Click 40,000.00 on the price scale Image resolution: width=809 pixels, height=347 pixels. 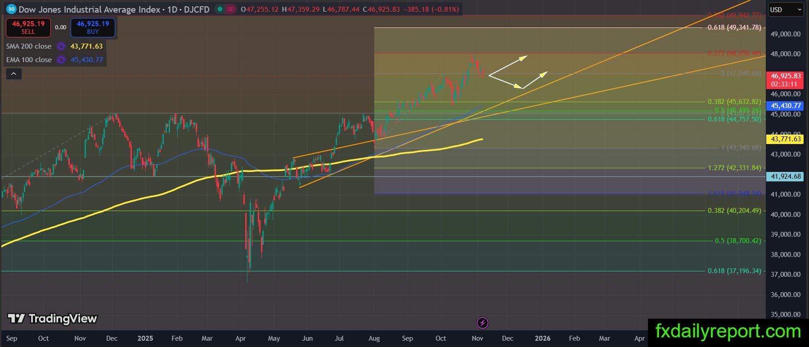(x=786, y=215)
